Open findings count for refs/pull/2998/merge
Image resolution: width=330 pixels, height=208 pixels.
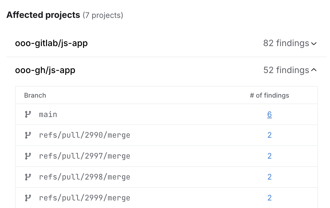click(x=269, y=177)
